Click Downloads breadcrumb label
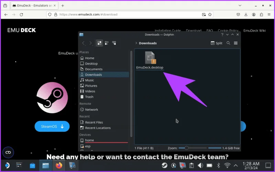275x172 pixels. [x=148, y=43]
